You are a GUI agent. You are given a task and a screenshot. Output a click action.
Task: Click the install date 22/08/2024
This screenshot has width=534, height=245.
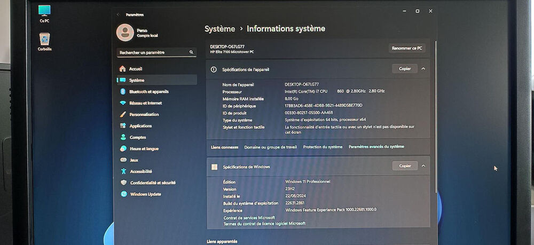(295, 196)
